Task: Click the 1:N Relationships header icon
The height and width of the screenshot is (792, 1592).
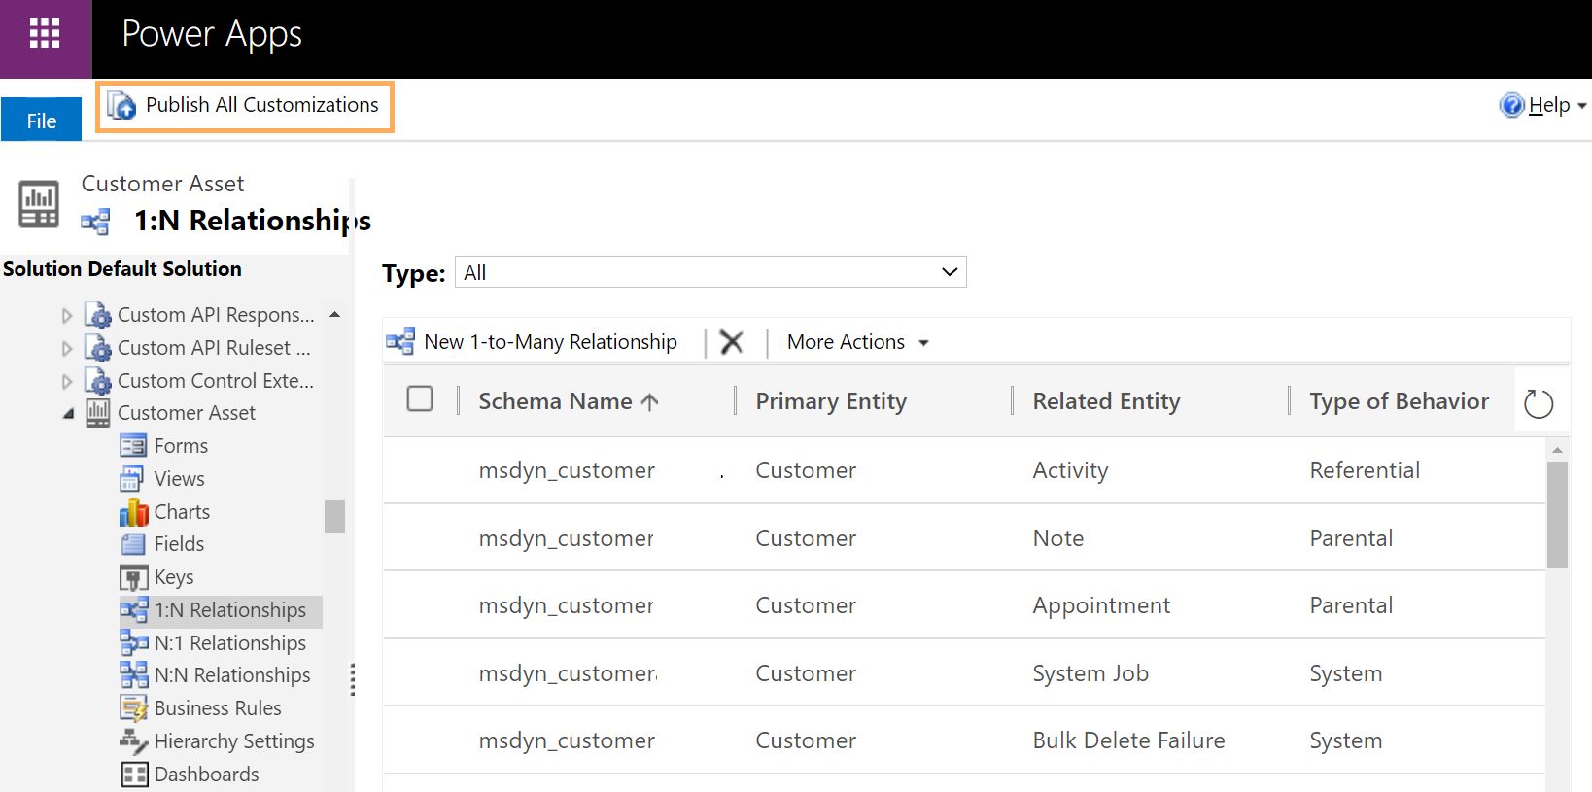Action: coord(95,222)
